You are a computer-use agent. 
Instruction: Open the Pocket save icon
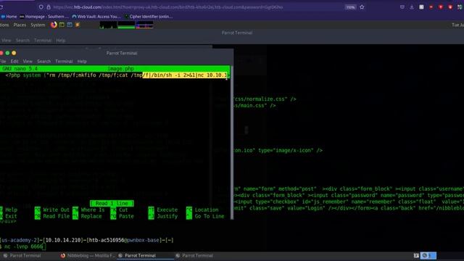pos(402,7)
